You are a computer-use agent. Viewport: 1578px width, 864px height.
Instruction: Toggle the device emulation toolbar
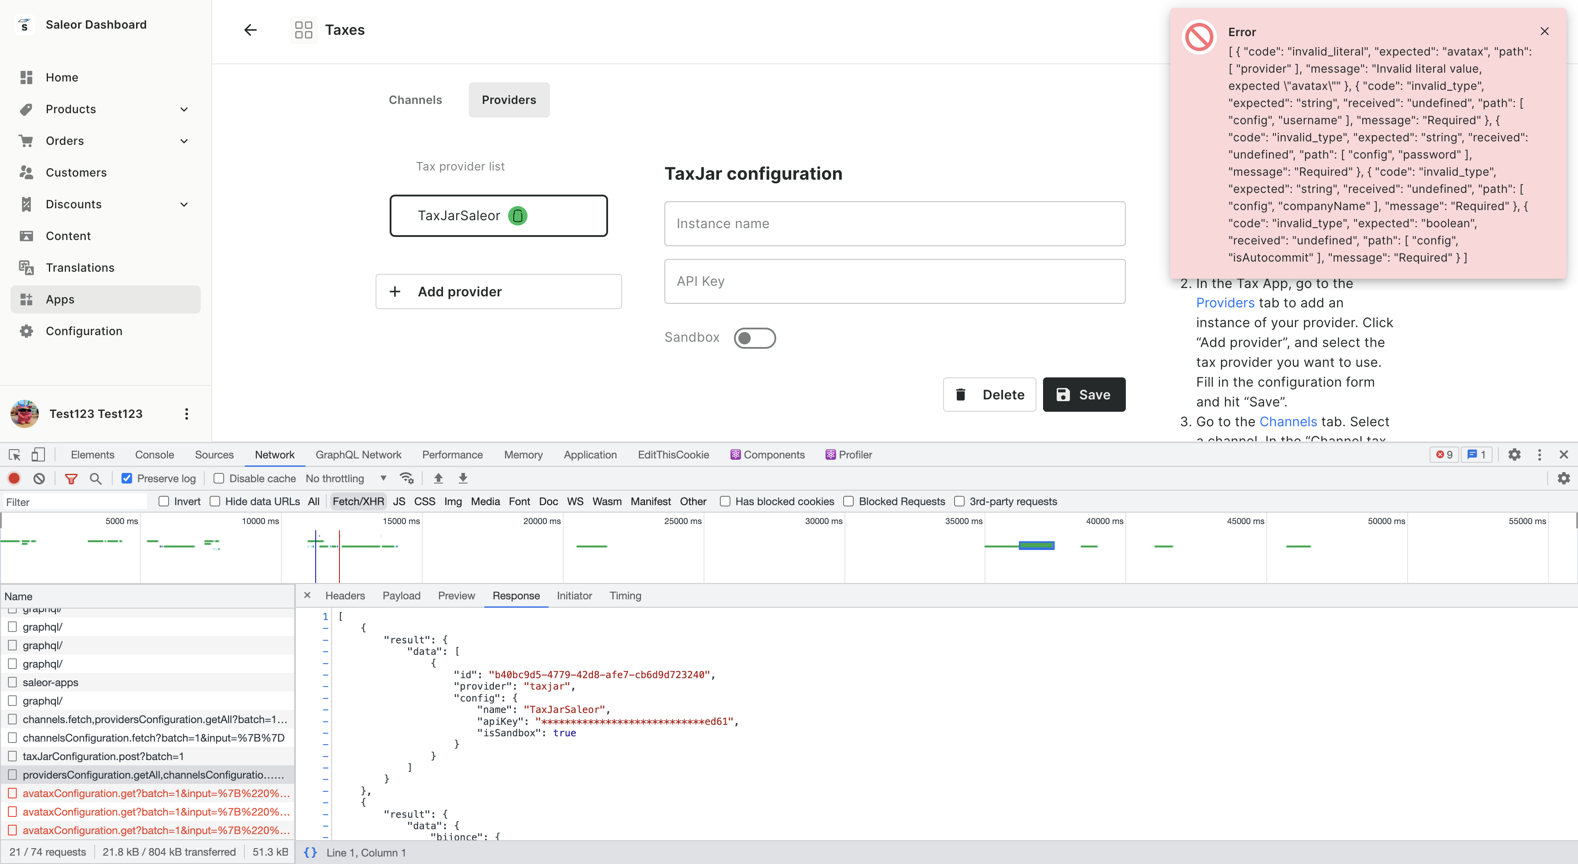point(38,454)
